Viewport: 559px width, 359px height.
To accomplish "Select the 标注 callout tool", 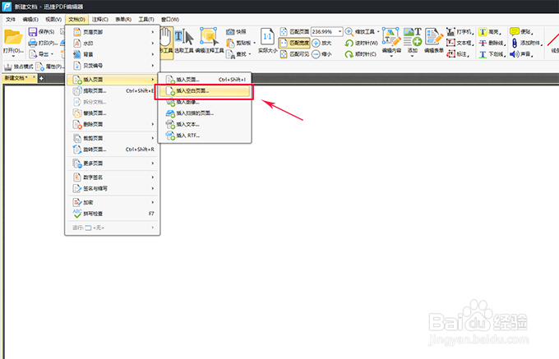I will click(458, 54).
